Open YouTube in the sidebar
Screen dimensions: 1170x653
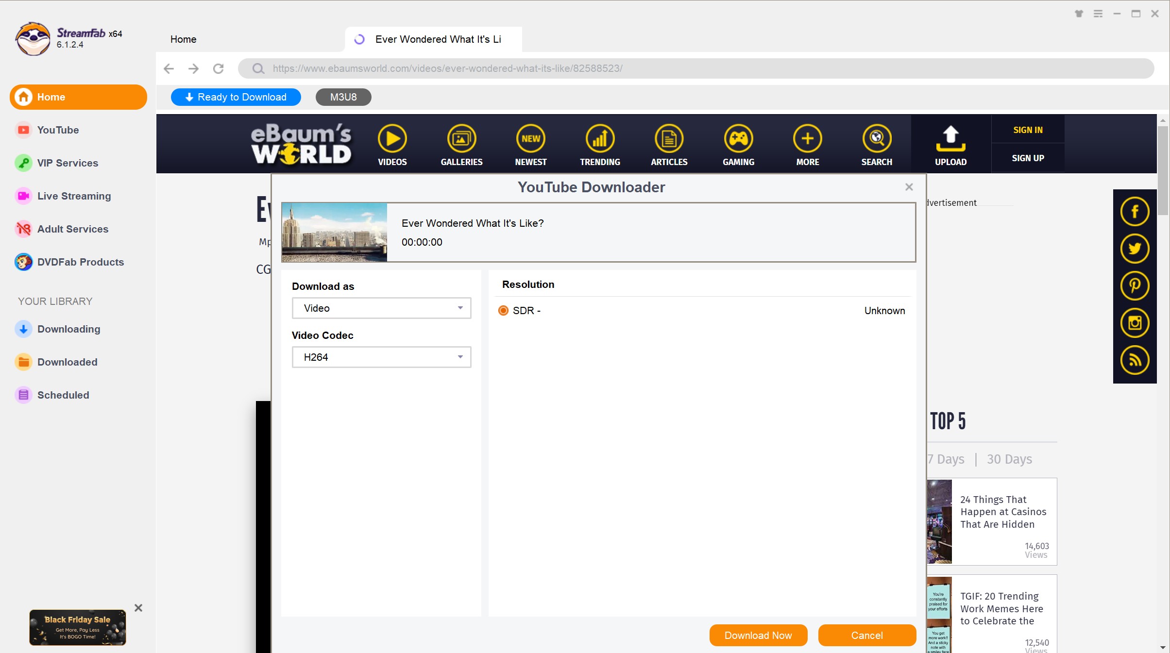[x=58, y=130]
